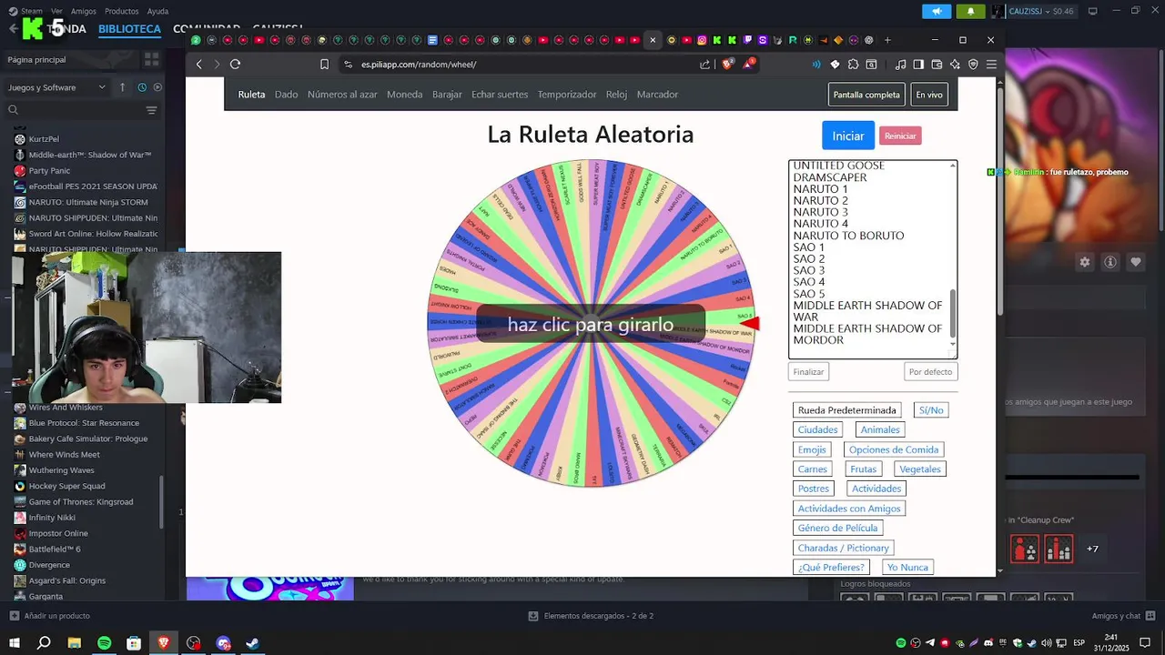
Task: Open the volume tray icon
Action: (x=1047, y=643)
